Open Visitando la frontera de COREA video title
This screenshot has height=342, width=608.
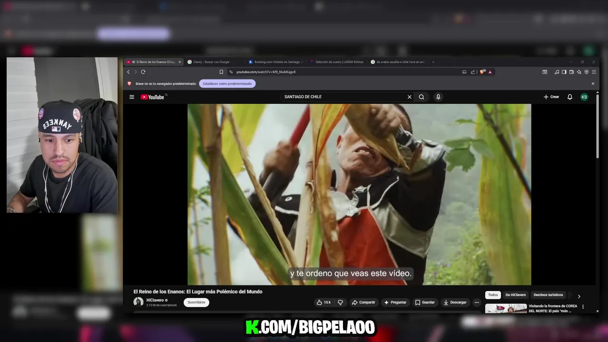pyautogui.click(x=553, y=308)
